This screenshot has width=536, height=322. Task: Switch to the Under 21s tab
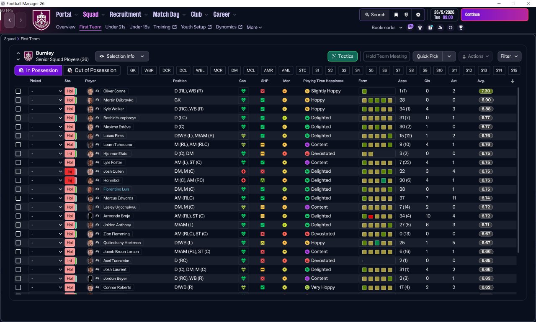(x=115, y=27)
